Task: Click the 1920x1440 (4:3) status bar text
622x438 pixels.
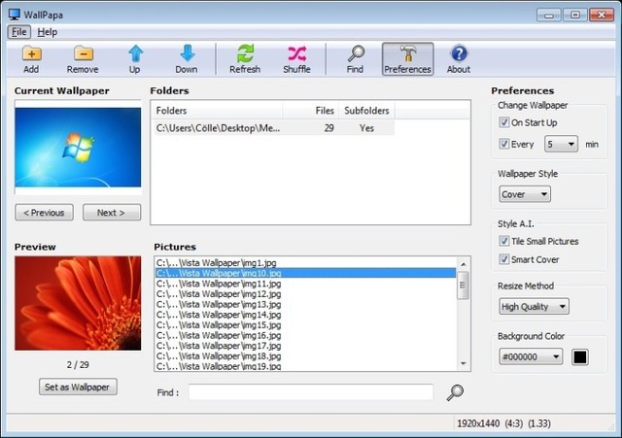Action: point(503,423)
